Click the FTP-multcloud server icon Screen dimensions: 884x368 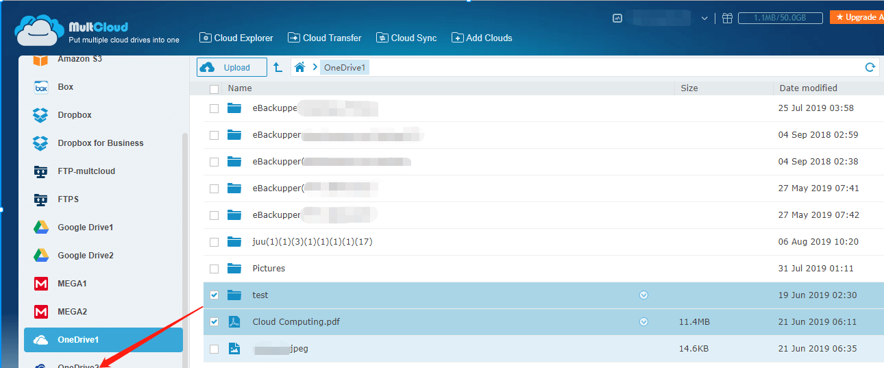pyautogui.click(x=41, y=171)
